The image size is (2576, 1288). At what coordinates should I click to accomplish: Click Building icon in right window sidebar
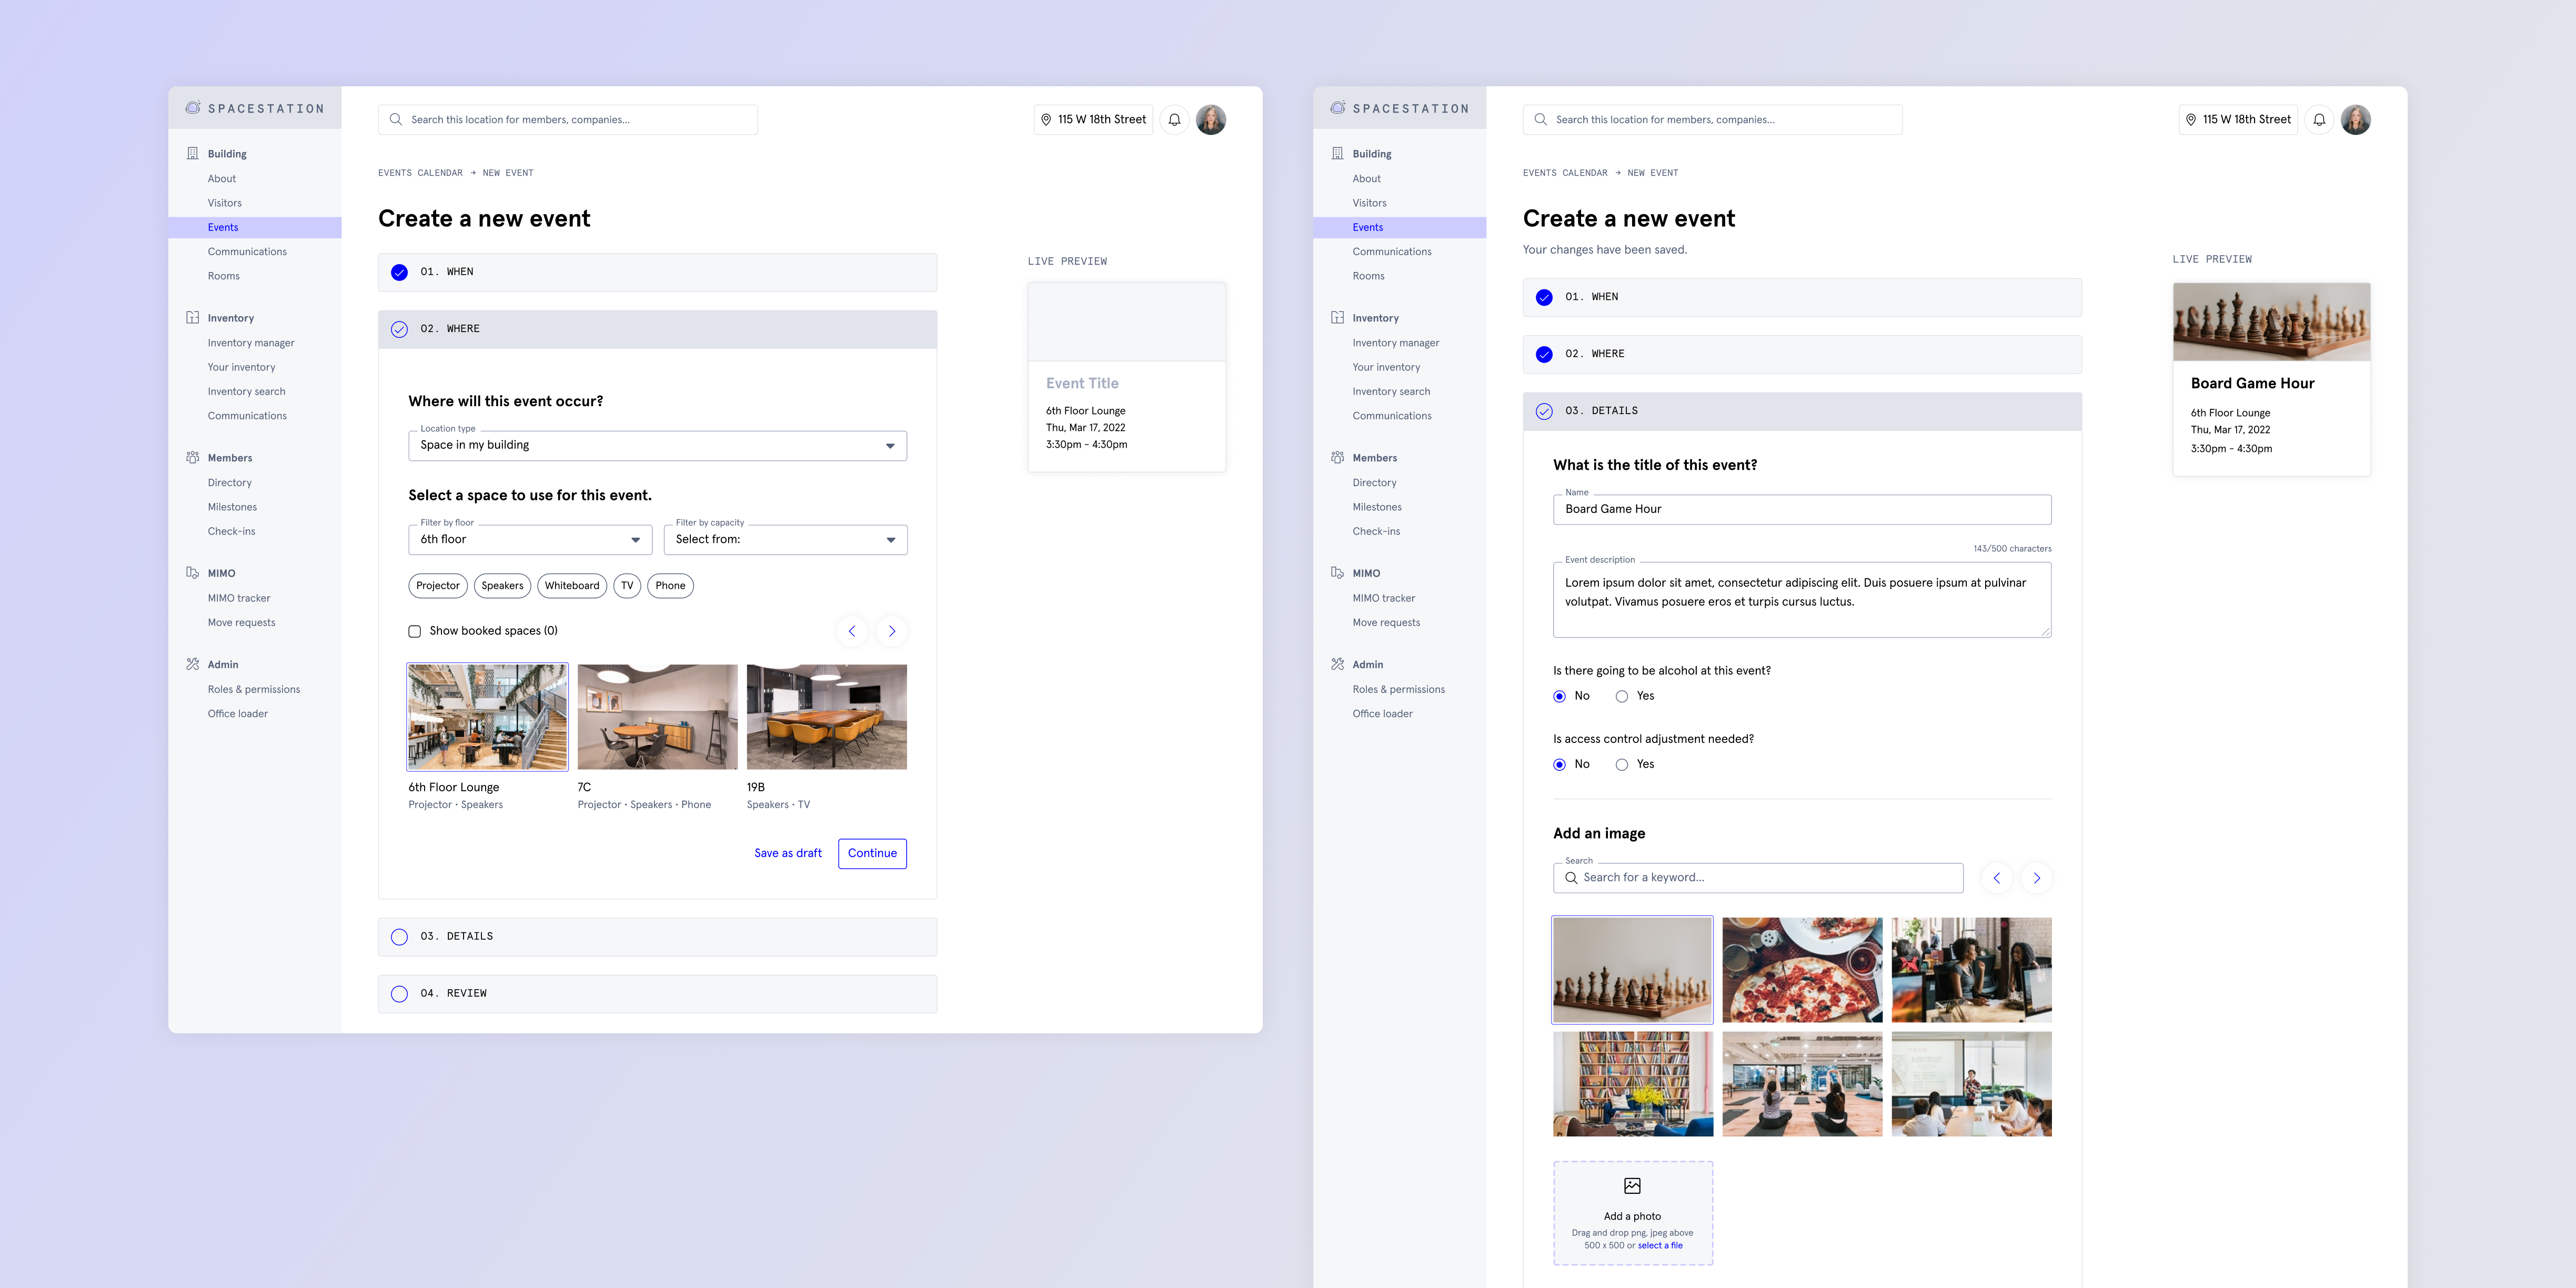(x=1337, y=153)
